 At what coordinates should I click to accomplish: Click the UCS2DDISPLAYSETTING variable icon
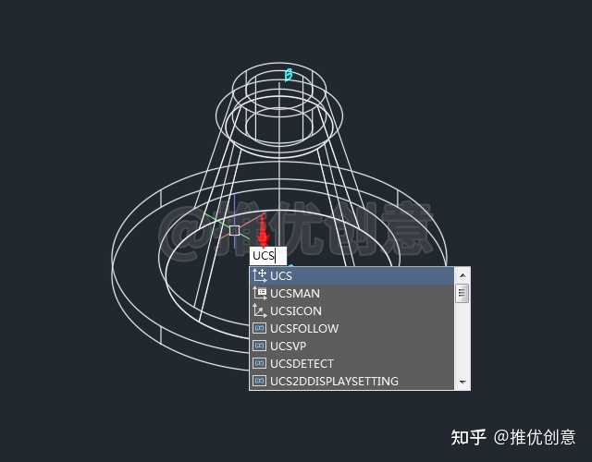pyautogui.click(x=259, y=381)
